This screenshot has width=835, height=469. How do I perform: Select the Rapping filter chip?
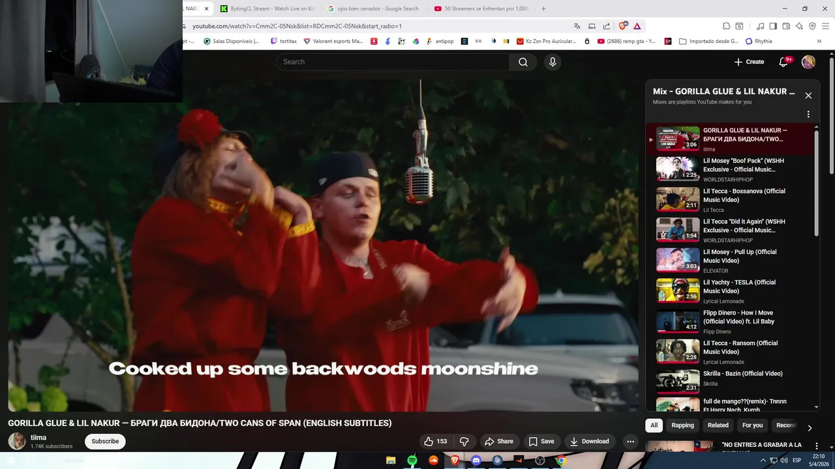click(x=682, y=425)
